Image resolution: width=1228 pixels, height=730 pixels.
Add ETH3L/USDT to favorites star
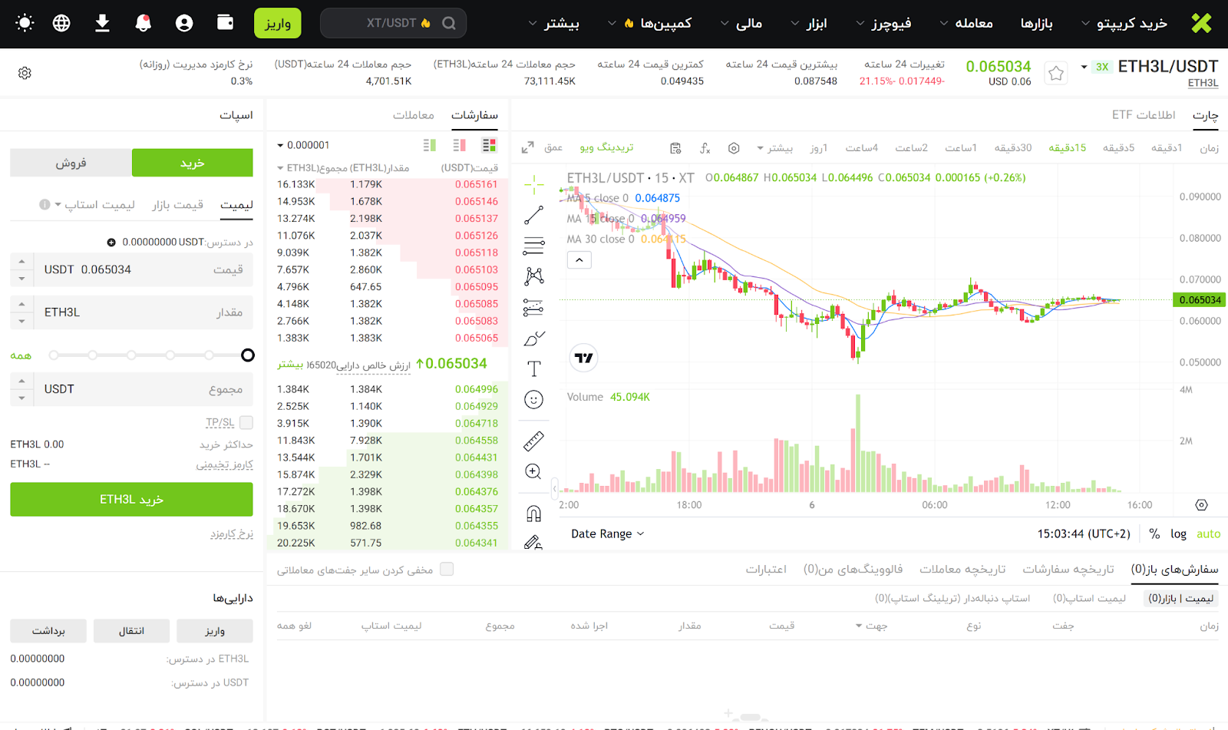click(x=1056, y=74)
